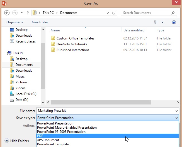
Task: Select Downloads under Favorites
Action: tap(21, 36)
